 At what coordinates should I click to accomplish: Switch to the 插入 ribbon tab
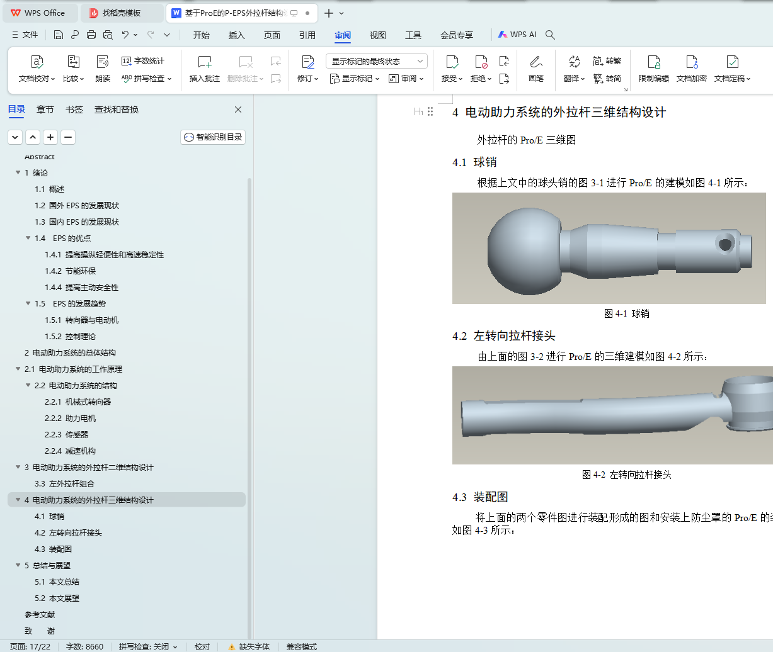237,35
